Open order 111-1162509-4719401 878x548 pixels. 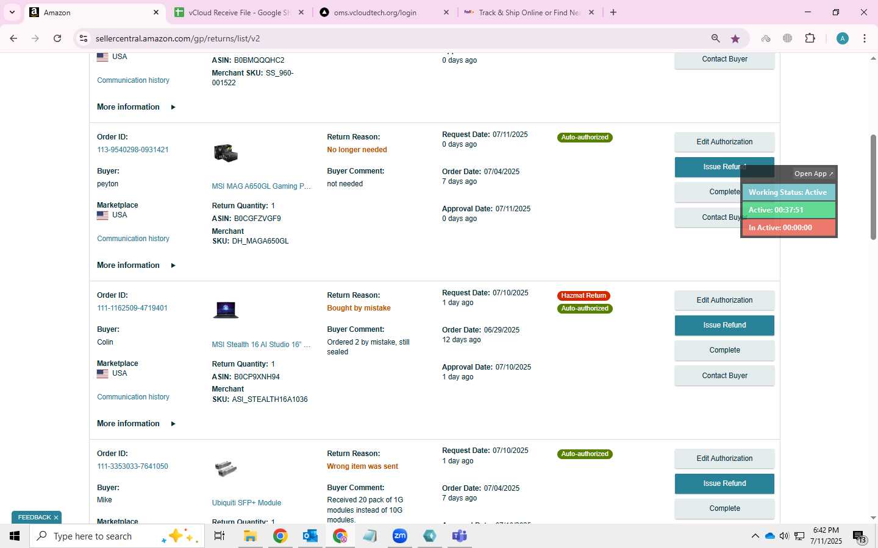click(132, 308)
